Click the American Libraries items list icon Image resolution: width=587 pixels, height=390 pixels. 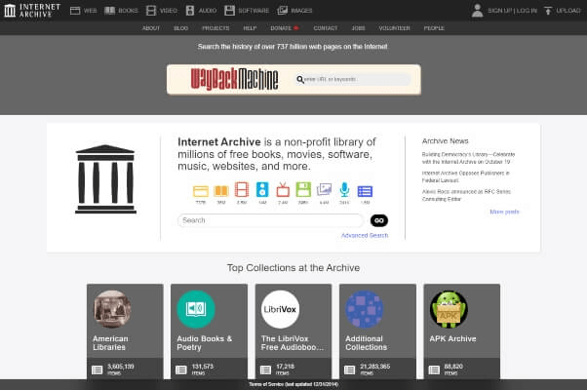97,370
